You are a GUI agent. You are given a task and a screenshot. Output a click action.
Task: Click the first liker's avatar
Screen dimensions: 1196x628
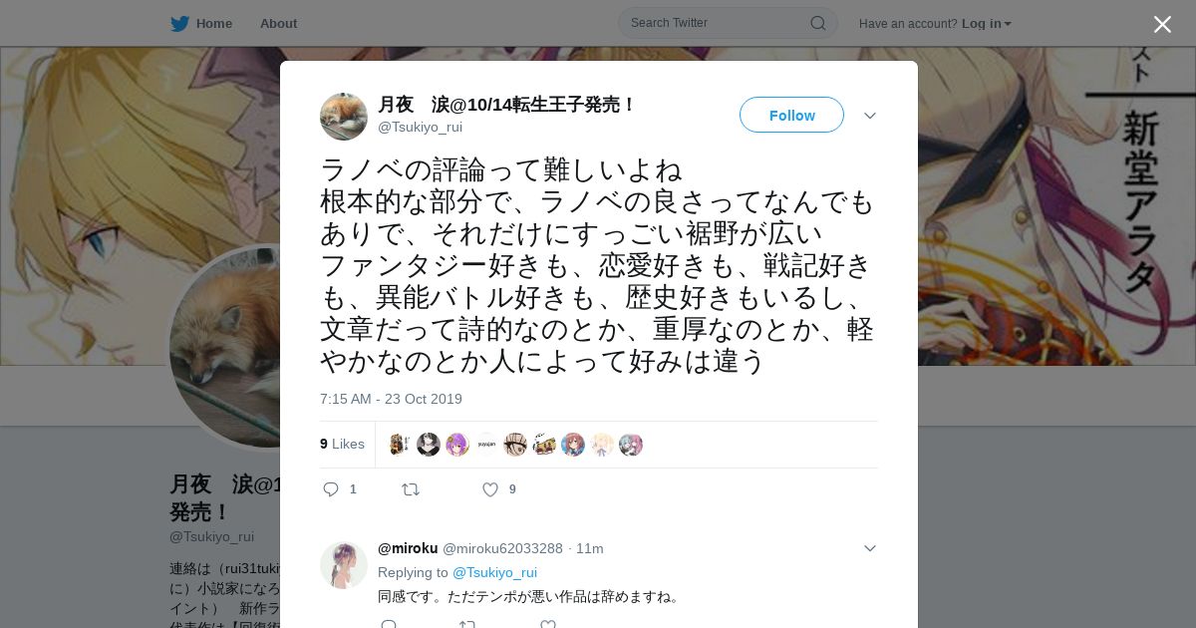[x=400, y=445]
